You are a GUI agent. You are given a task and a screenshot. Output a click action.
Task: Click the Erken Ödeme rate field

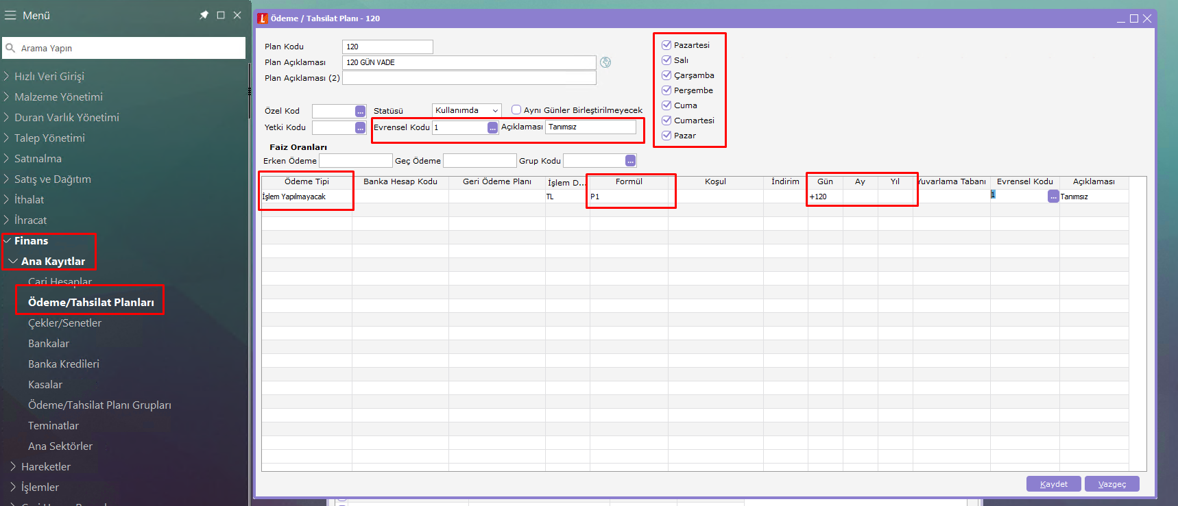pos(355,160)
